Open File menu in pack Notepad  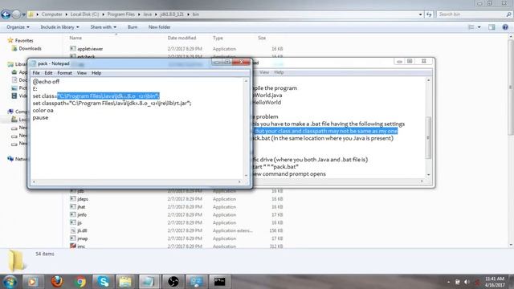(x=36, y=73)
